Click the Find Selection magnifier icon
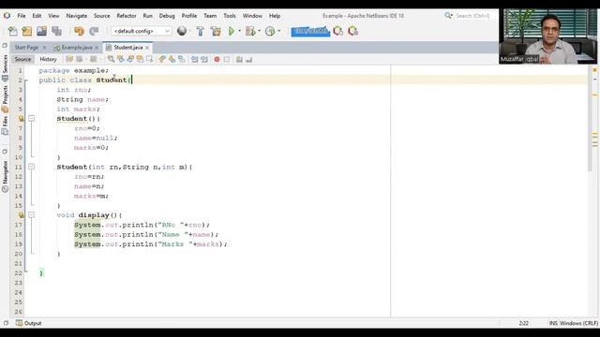Image resolution: width=600 pixels, height=337 pixels. pos(111,59)
